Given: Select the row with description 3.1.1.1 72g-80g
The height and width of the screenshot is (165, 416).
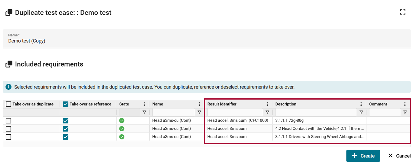Looking at the screenshot, I should [207, 120].
